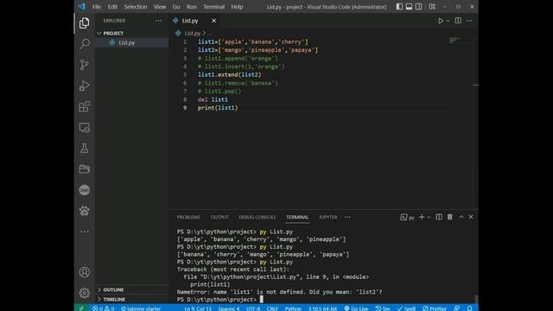Toggle Secondary Side Bar layout button
Viewport: 553px width, 311px height.
point(418,7)
